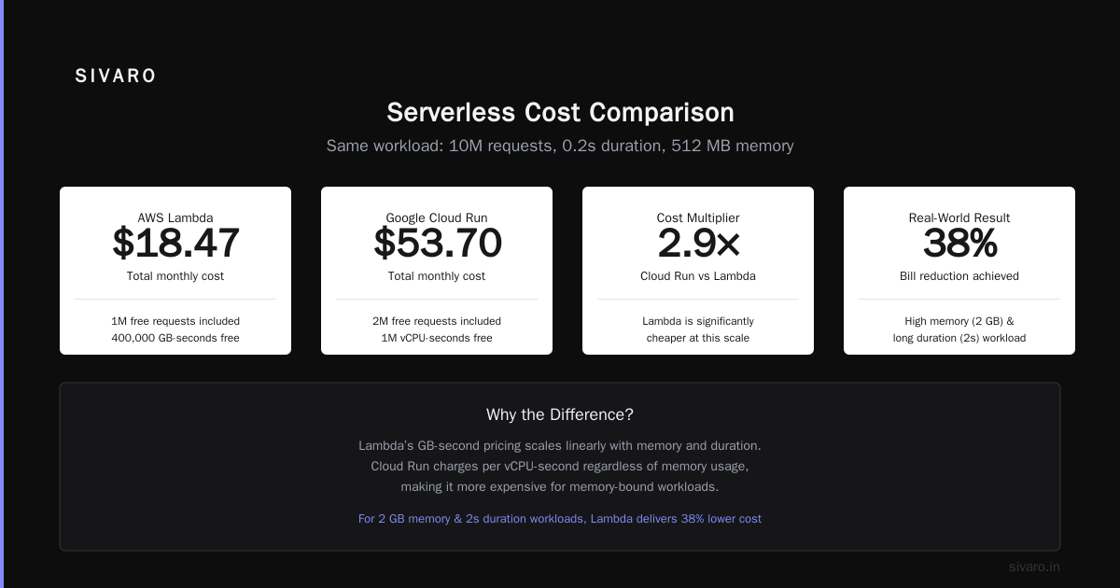1120x588 pixels.
Task: Click the High memory (2 GB) workload note
Action: (x=959, y=329)
